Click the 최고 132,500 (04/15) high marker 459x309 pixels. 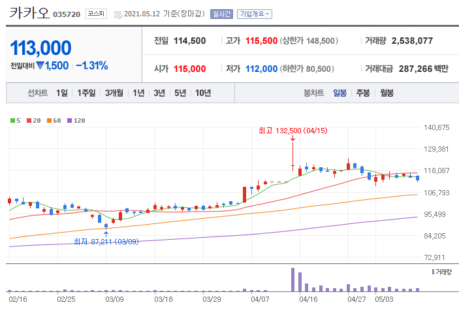[x=293, y=131]
